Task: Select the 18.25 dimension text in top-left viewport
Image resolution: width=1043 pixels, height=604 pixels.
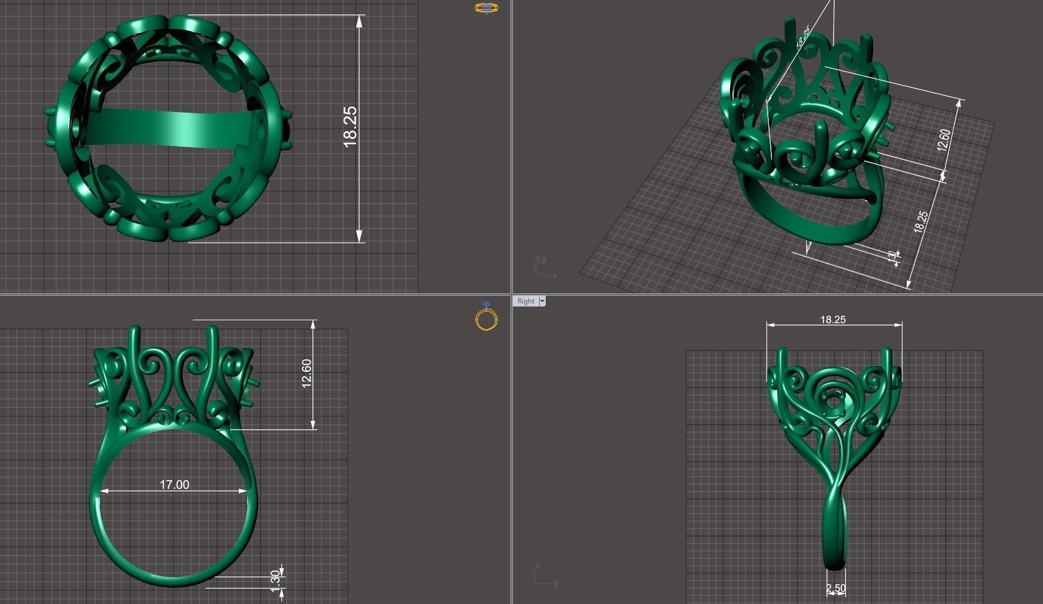Action: coord(350,127)
